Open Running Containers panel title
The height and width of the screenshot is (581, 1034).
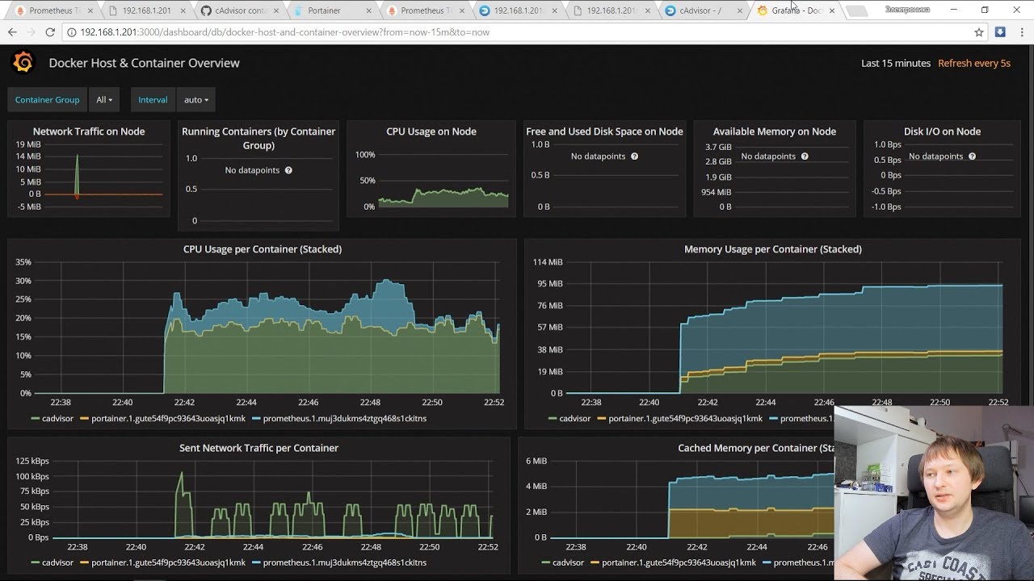coord(258,138)
